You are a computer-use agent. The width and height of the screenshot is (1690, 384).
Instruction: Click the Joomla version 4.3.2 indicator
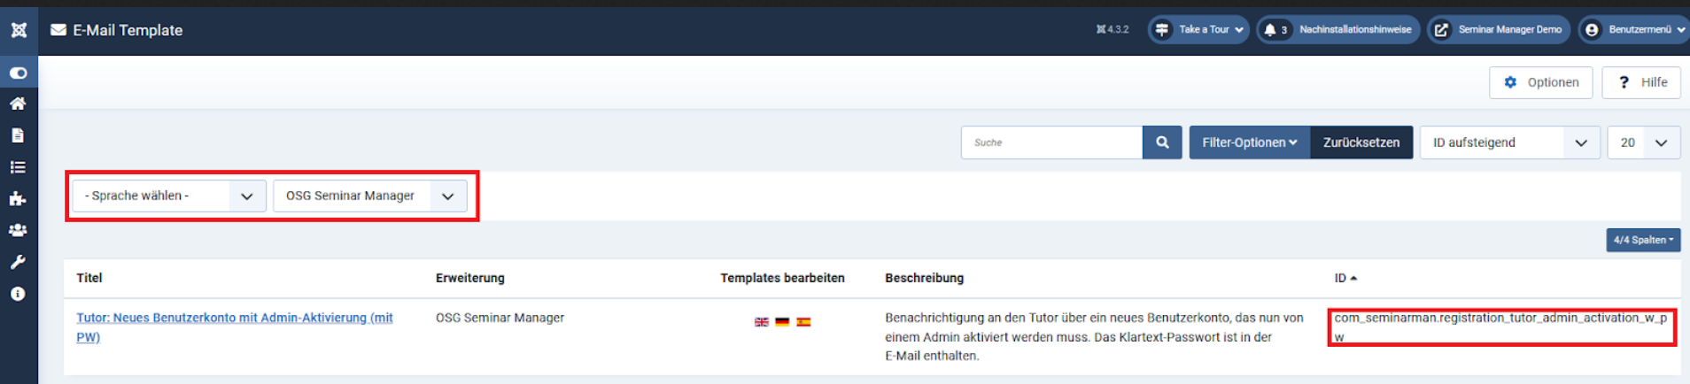(1112, 29)
